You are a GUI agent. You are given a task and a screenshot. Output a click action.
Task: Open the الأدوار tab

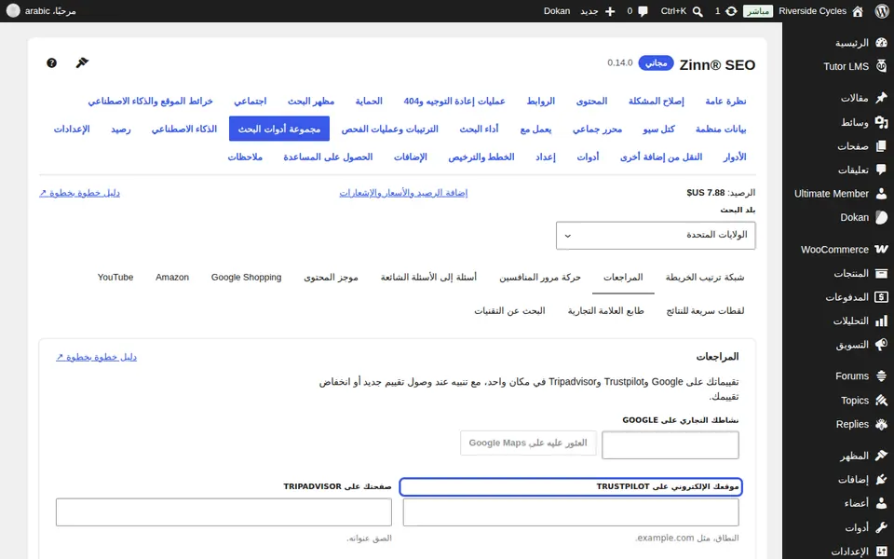click(735, 157)
